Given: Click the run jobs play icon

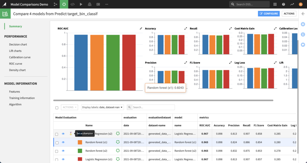Looking at the screenshot, I should click(81, 4).
